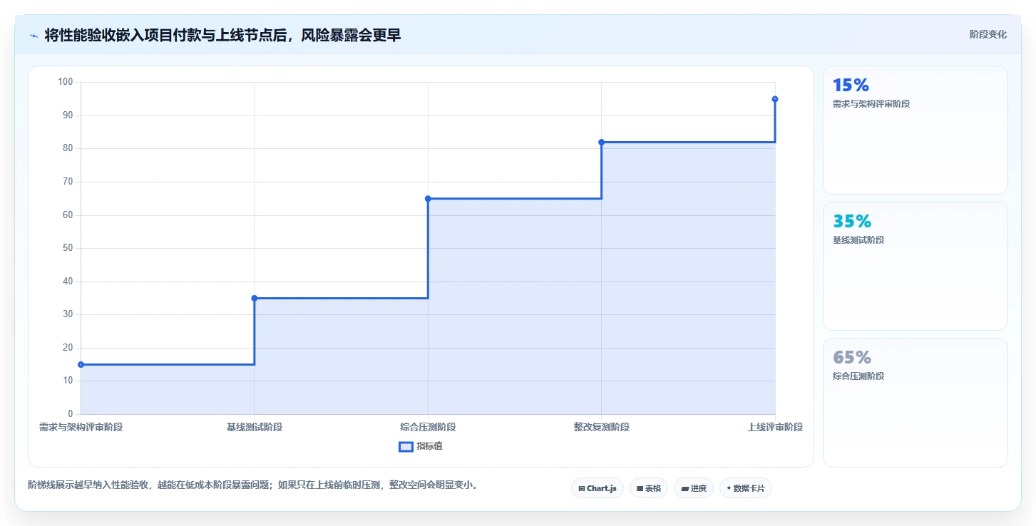
Task: Click x-axis label 上线评审阶段
Action: pos(775,428)
